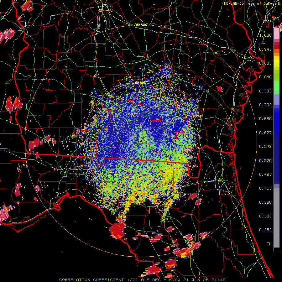Click the TH threshold label in legend
Screen dimensions: 282x282
pos(269,244)
